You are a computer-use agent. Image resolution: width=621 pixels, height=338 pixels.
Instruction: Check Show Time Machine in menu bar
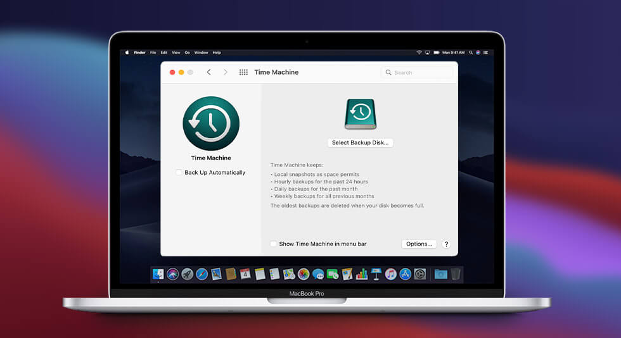coord(273,244)
